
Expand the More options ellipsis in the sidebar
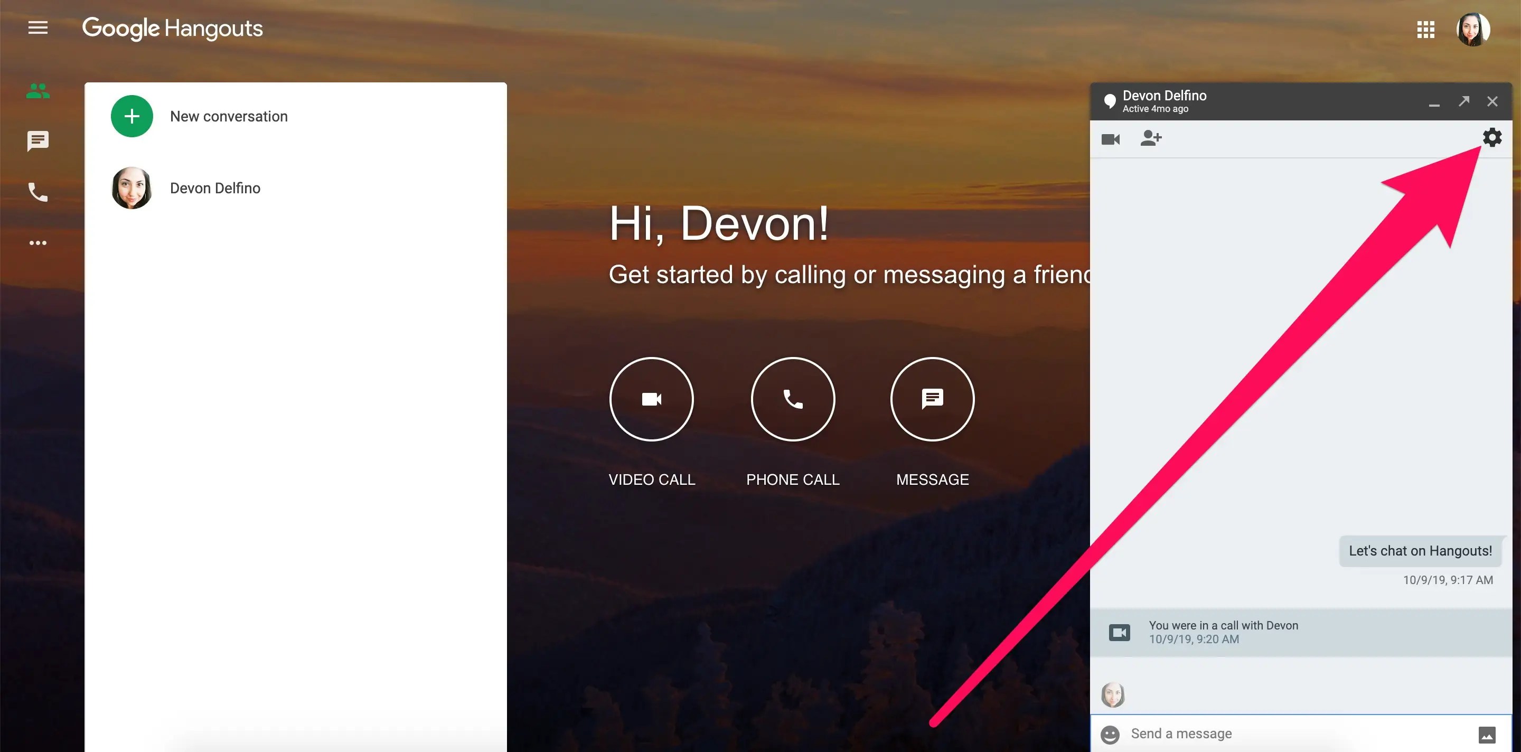pyautogui.click(x=38, y=242)
